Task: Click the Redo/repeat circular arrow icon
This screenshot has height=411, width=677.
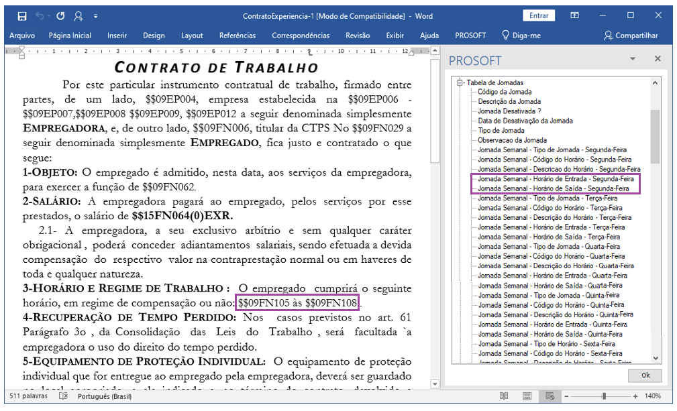Action: coord(60,16)
